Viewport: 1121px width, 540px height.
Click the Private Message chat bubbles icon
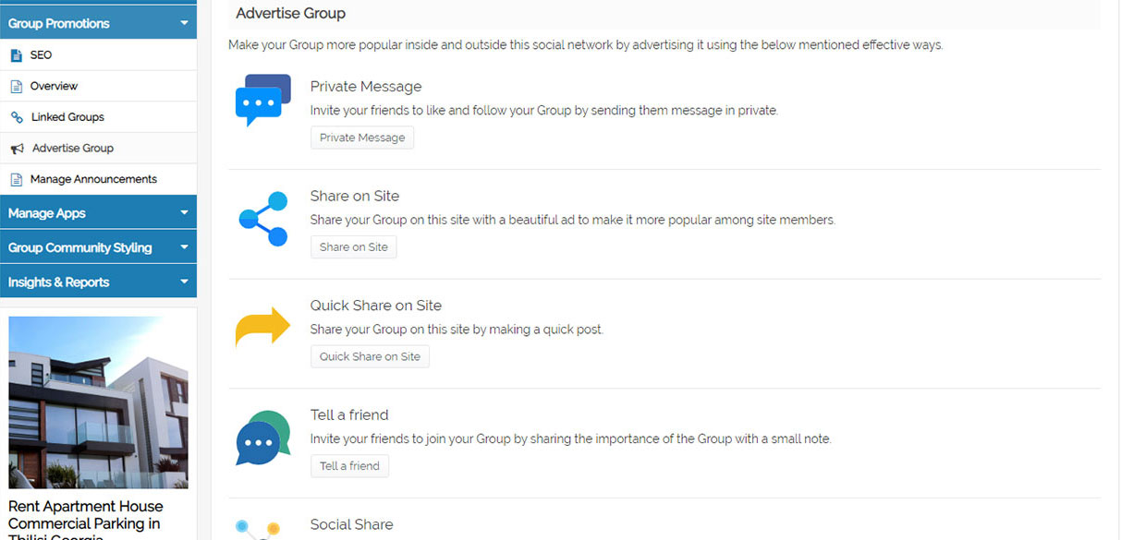click(x=262, y=100)
